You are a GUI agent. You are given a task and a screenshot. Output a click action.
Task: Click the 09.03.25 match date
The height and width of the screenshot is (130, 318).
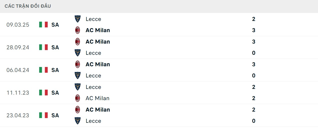[x=18, y=25]
